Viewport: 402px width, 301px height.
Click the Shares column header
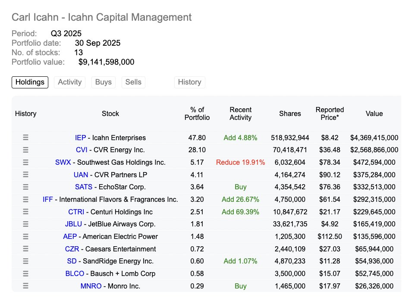coord(290,113)
